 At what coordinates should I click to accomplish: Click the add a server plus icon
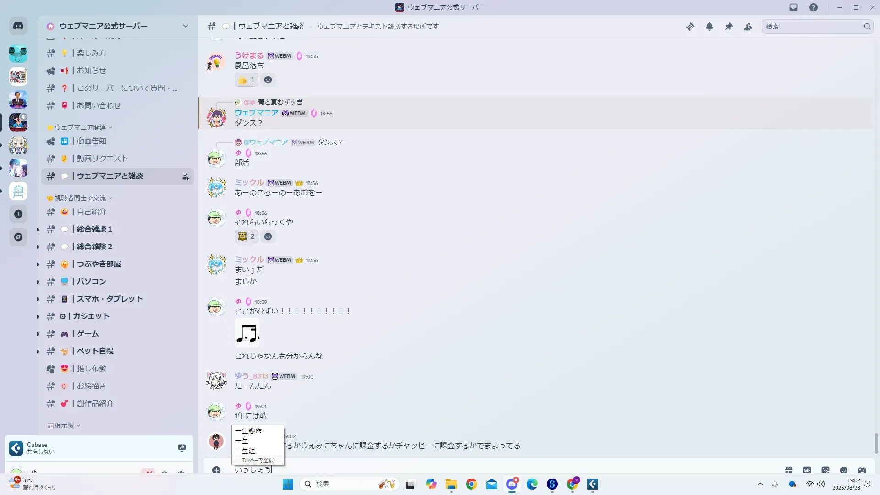tap(18, 214)
